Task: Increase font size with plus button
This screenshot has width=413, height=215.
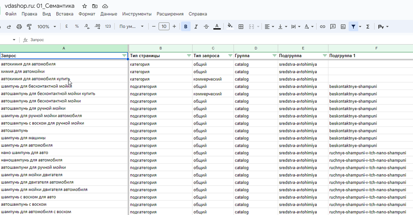Action: (174, 27)
